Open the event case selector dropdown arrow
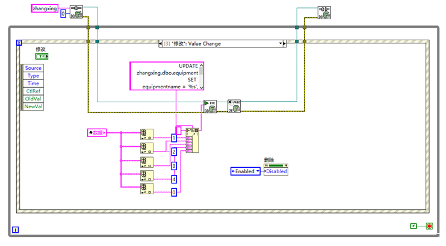This screenshot has height=246, width=446. (280, 43)
